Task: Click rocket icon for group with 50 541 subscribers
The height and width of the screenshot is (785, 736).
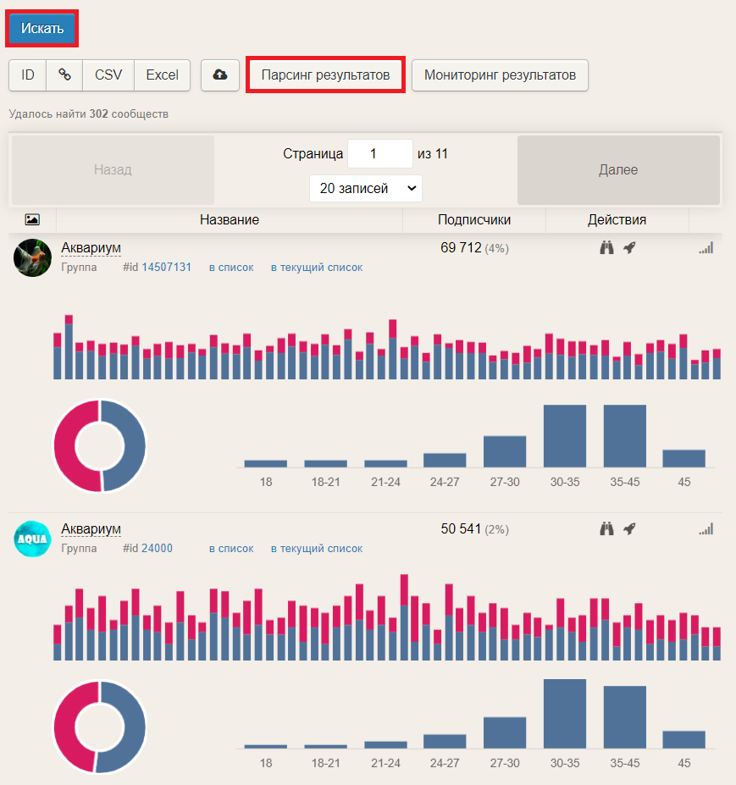Action: [629, 528]
